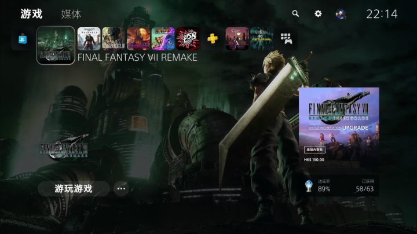Open the Intergrade Upgrade store card
The height and width of the screenshot is (234, 417).
(339, 127)
